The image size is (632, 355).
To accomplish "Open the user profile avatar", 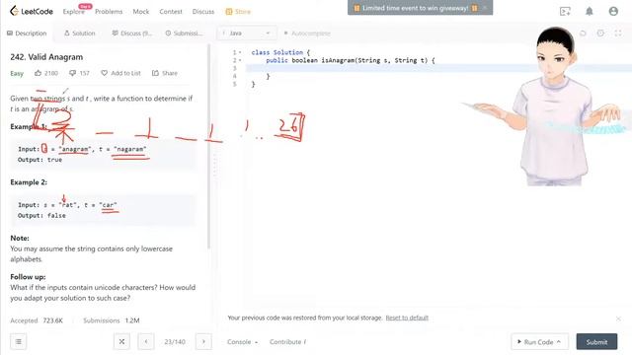I will (x=613, y=11).
